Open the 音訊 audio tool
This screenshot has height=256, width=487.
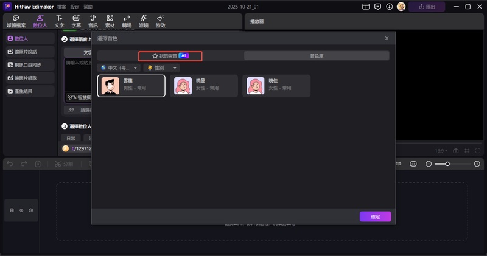93,22
